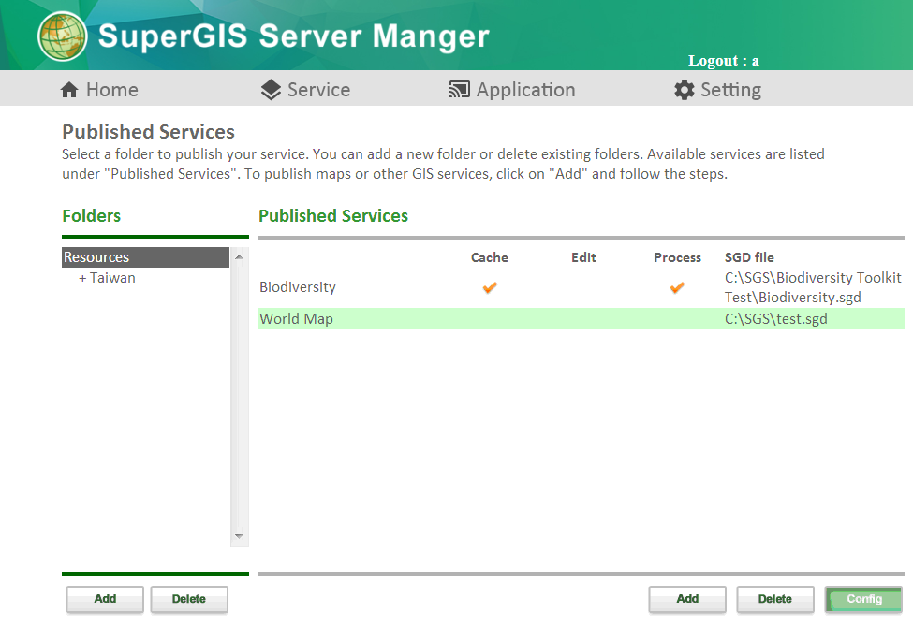Click the green Published Services panel heading

333,216
